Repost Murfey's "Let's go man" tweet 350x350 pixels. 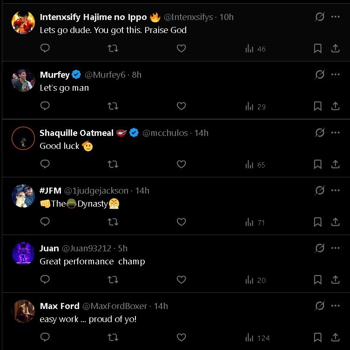113,106
